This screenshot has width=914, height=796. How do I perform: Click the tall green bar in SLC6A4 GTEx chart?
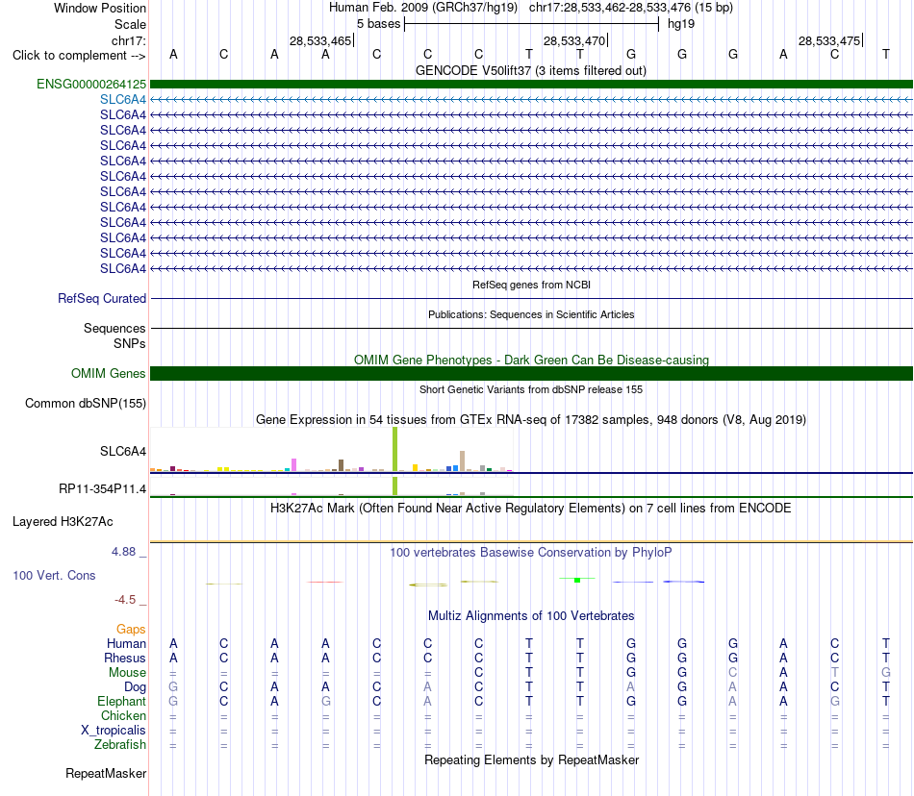[x=395, y=449]
